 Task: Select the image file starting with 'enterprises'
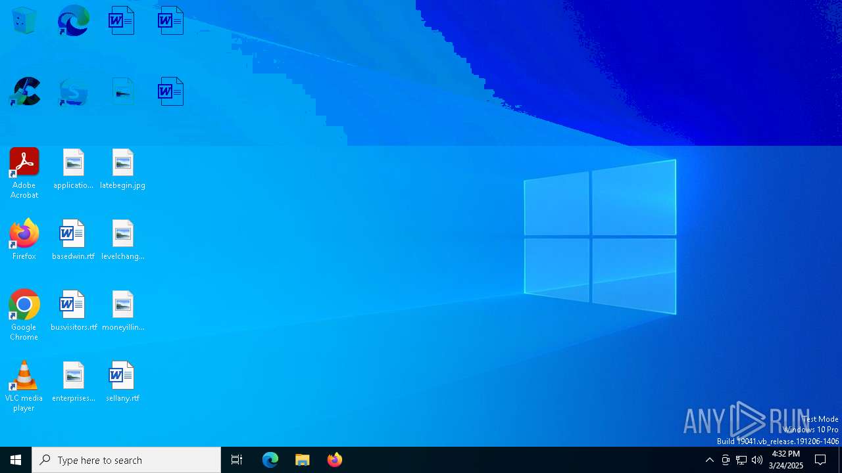click(73, 382)
